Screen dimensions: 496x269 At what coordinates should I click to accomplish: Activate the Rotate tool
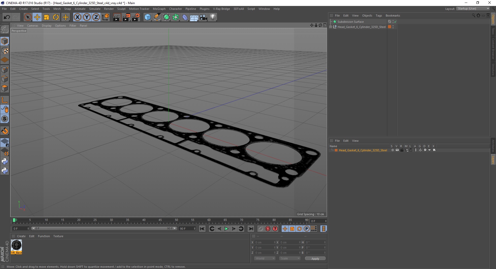pos(56,17)
